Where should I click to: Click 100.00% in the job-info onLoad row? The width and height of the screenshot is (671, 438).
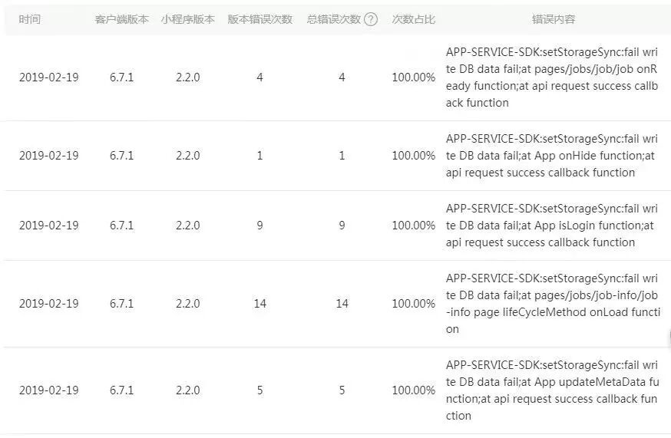point(413,304)
